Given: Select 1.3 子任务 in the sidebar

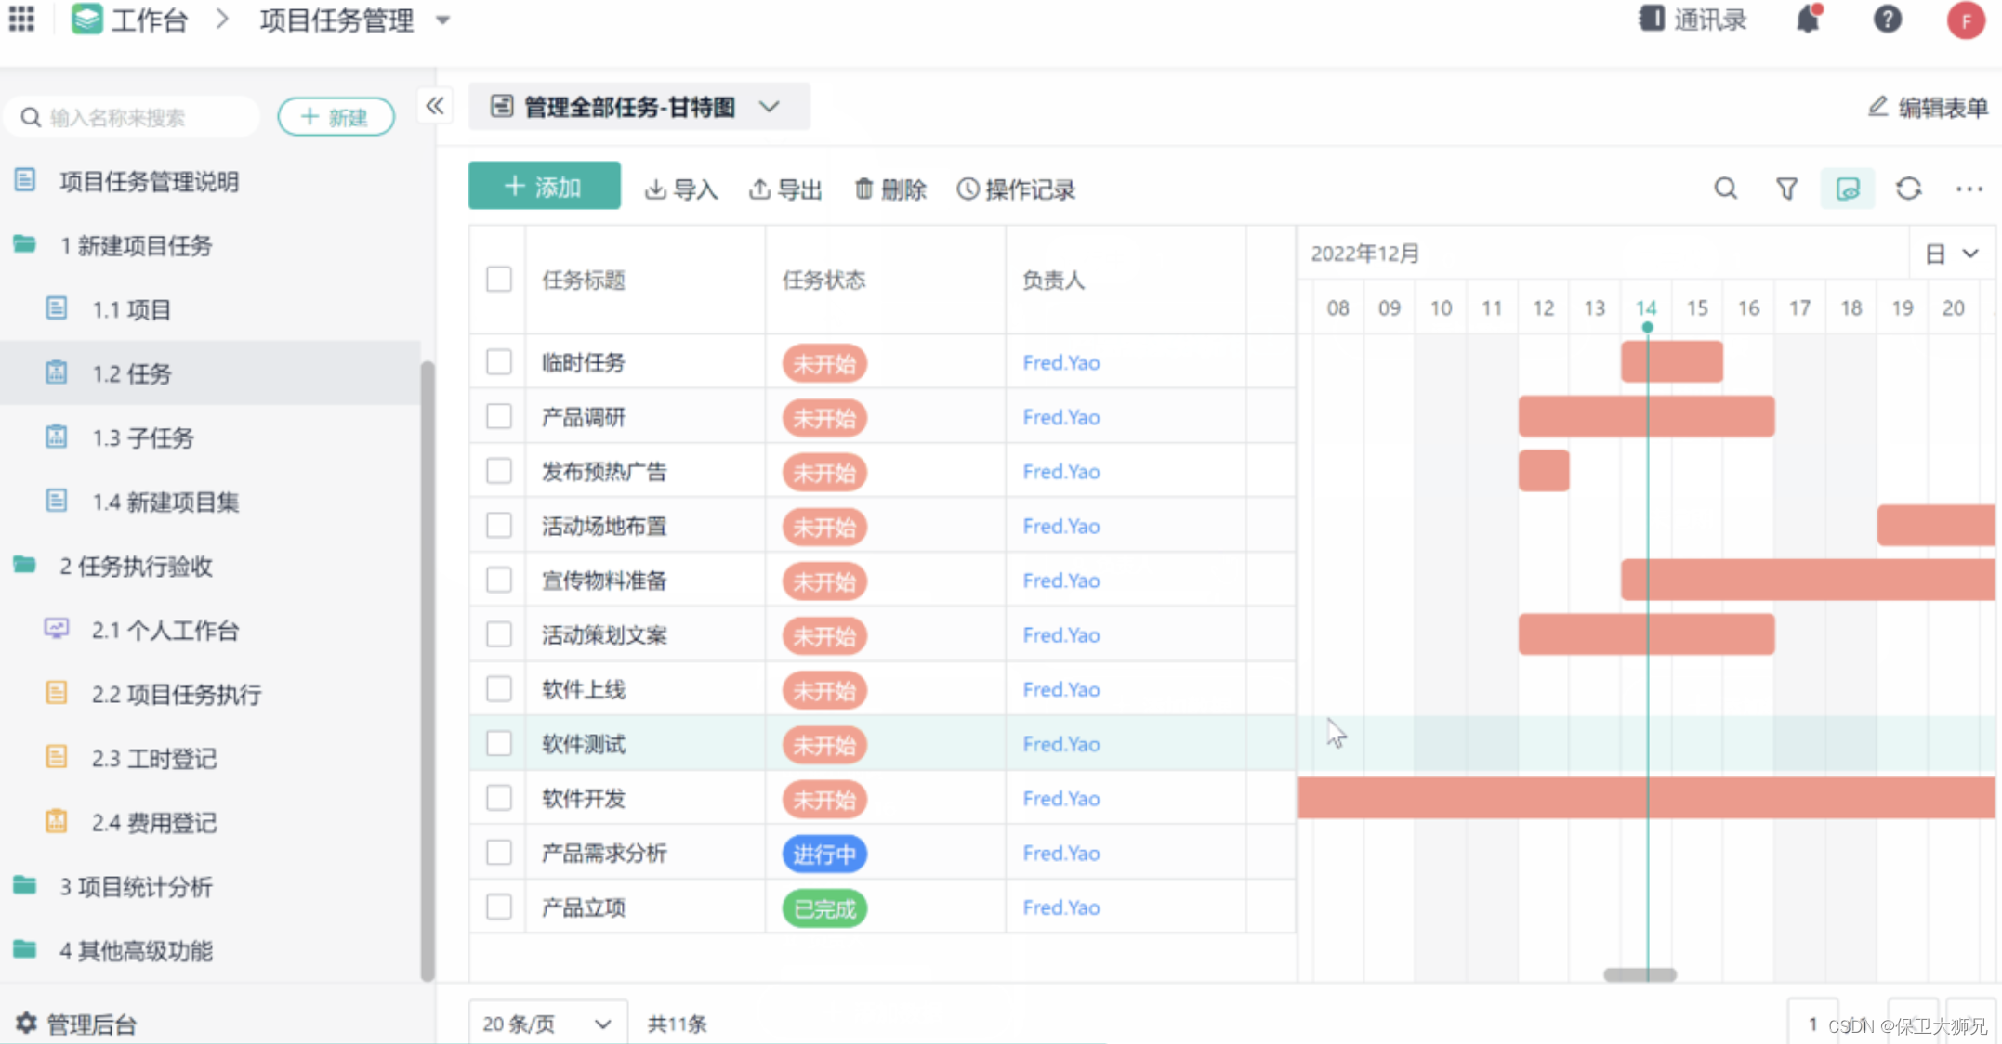Looking at the screenshot, I should pos(142,437).
